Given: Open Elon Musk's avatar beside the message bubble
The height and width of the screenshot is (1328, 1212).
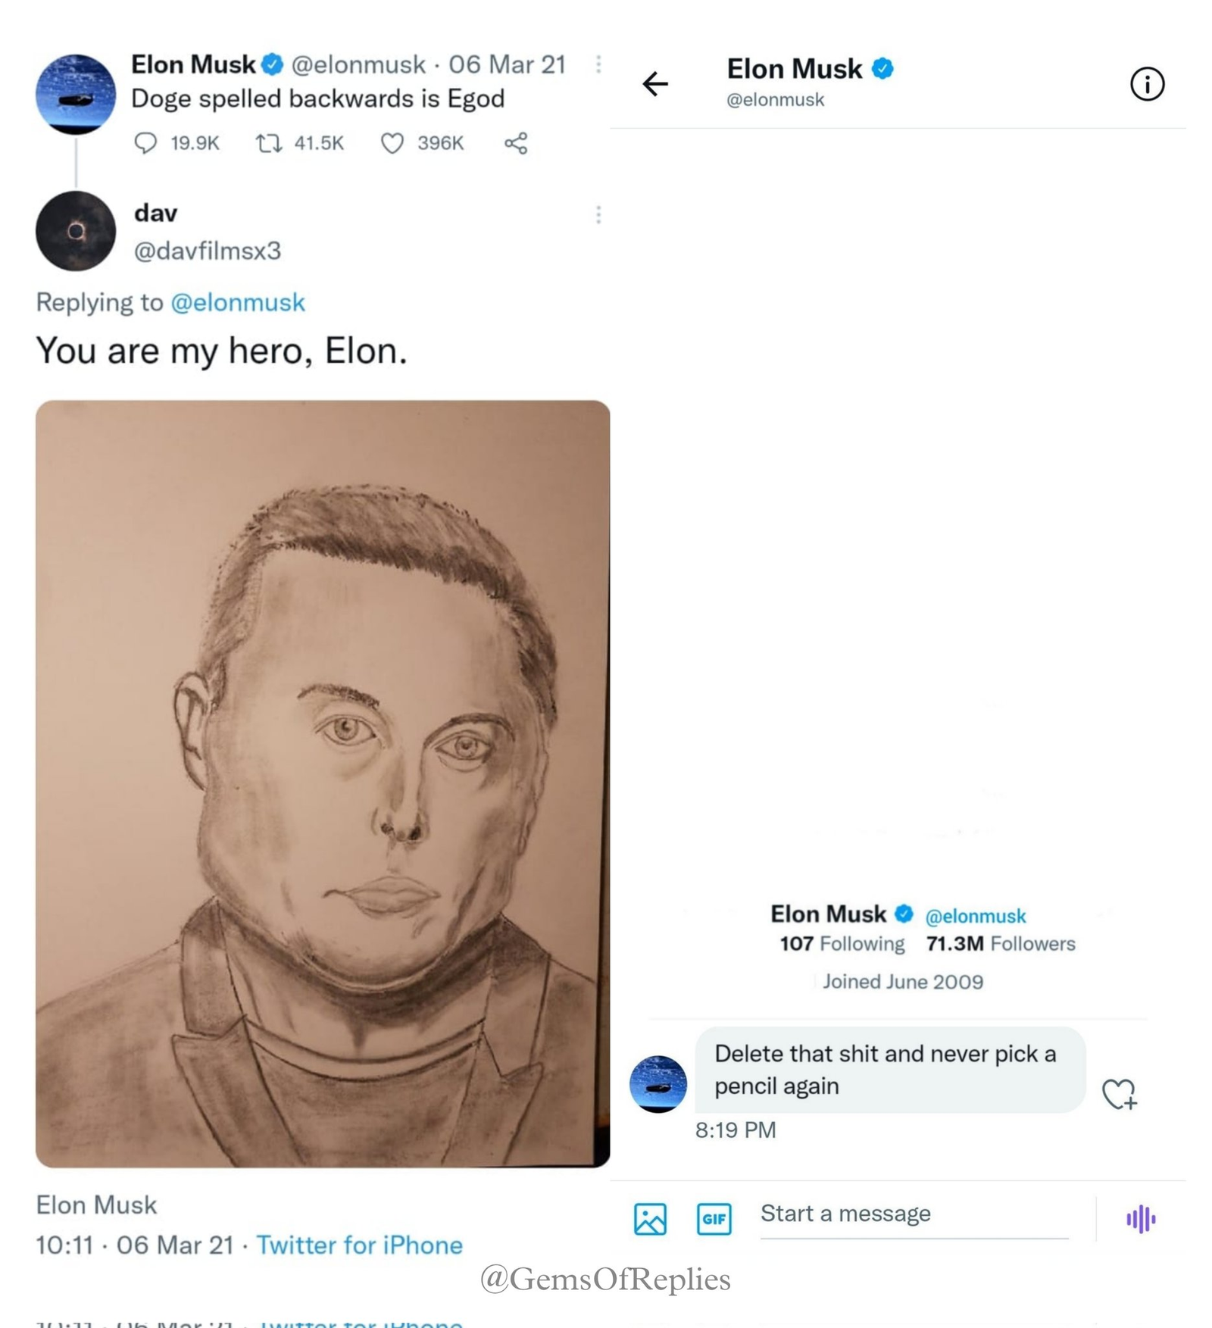Looking at the screenshot, I should (x=658, y=1084).
